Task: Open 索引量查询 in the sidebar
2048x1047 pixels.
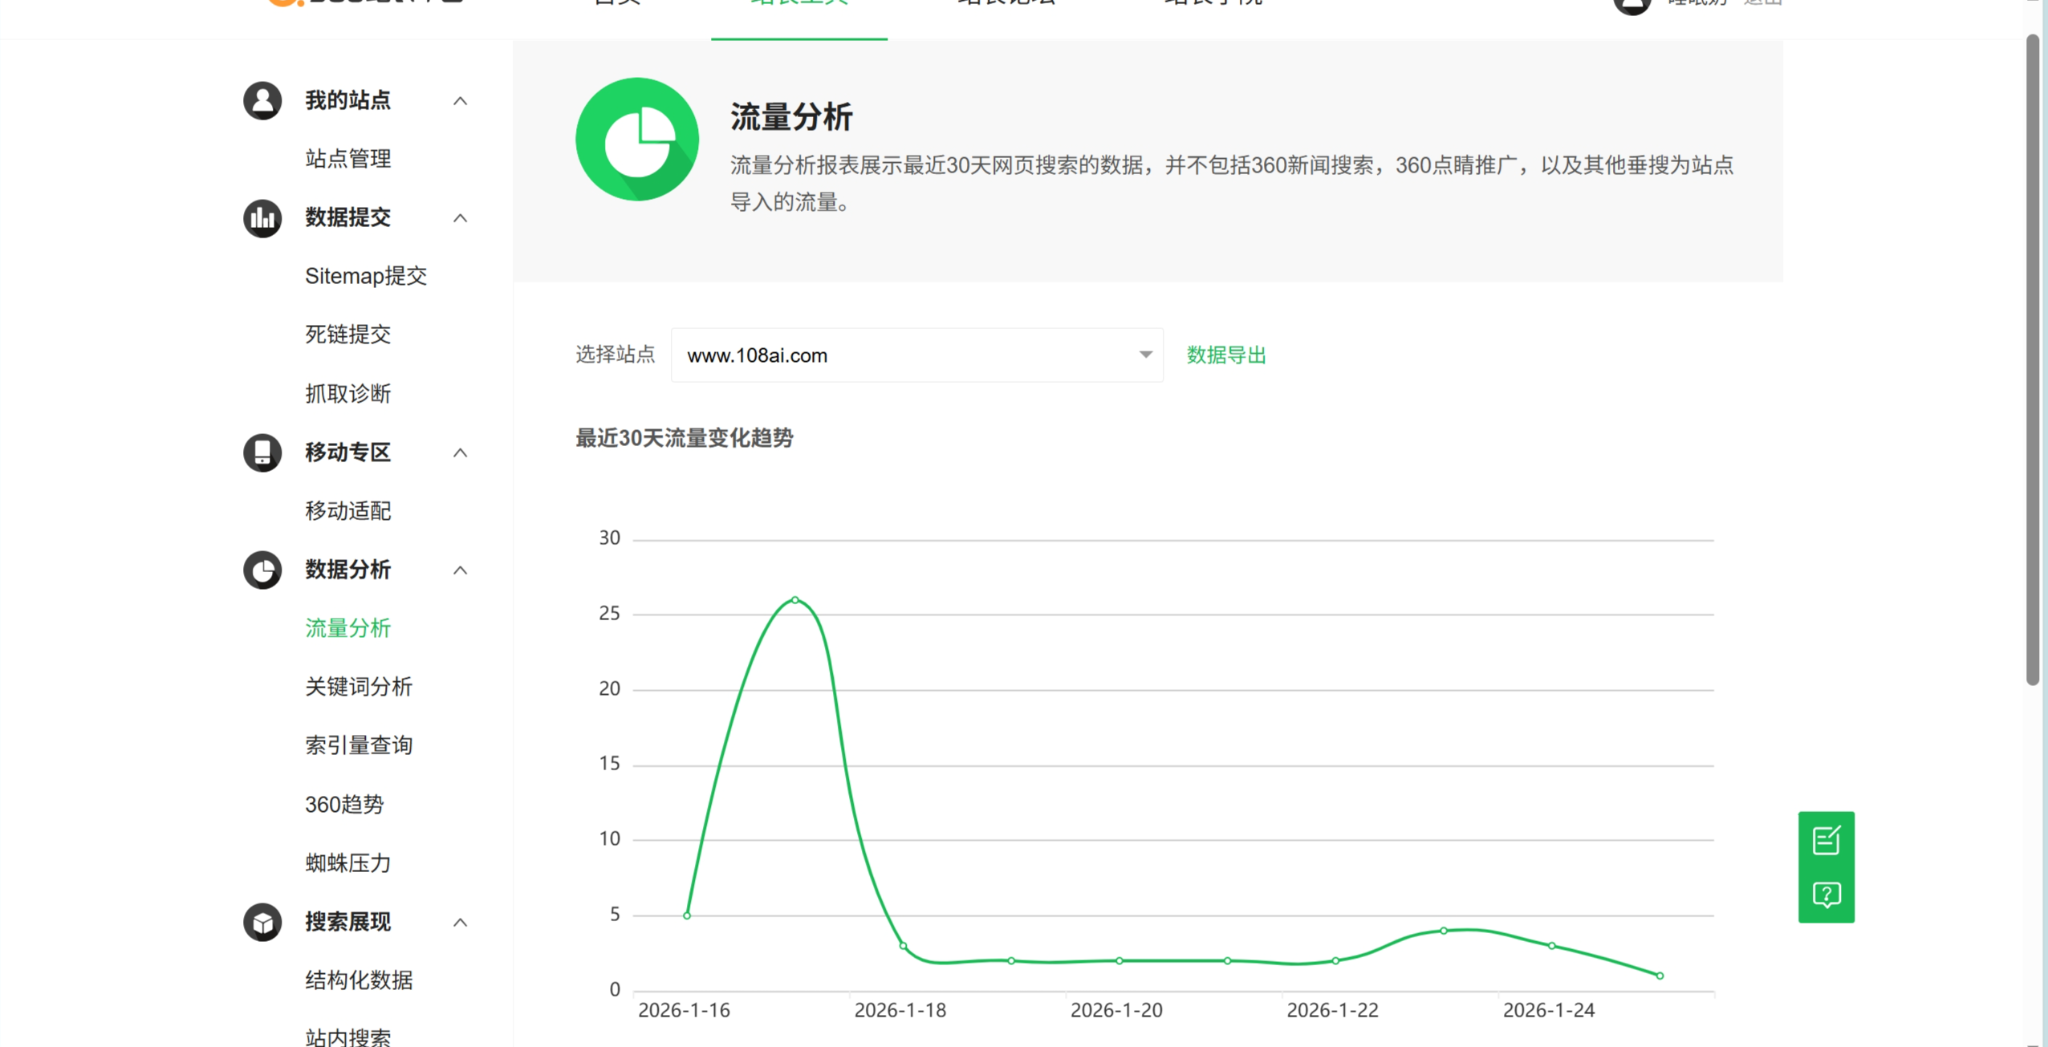Action: (359, 745)
